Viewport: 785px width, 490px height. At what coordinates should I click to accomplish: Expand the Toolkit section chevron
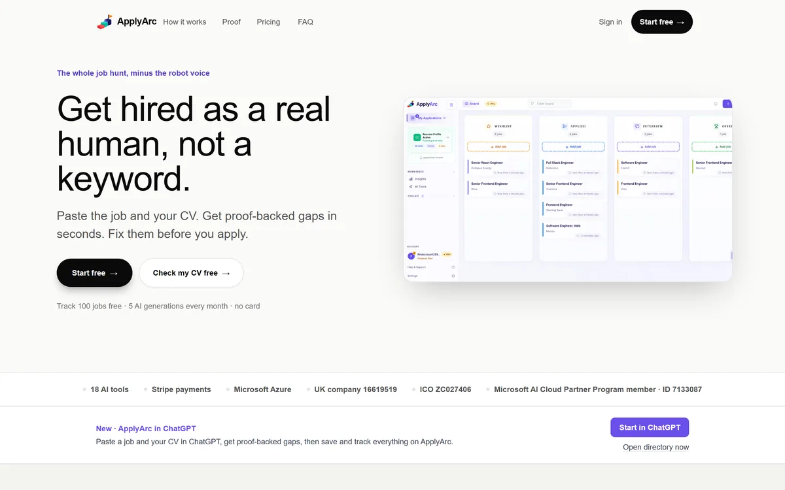point(453,196)
